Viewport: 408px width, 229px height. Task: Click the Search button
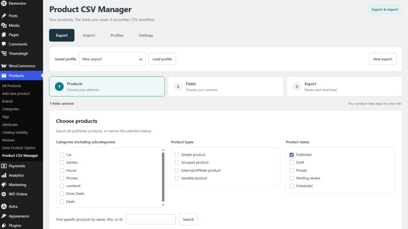pyautogui.click(x=188, y=219)
